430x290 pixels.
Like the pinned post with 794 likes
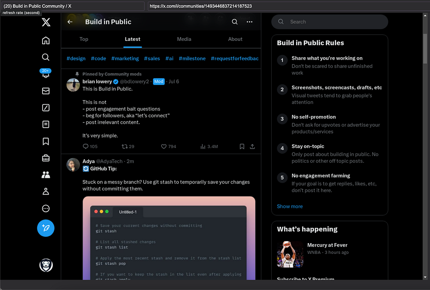[x=169, y=147]
